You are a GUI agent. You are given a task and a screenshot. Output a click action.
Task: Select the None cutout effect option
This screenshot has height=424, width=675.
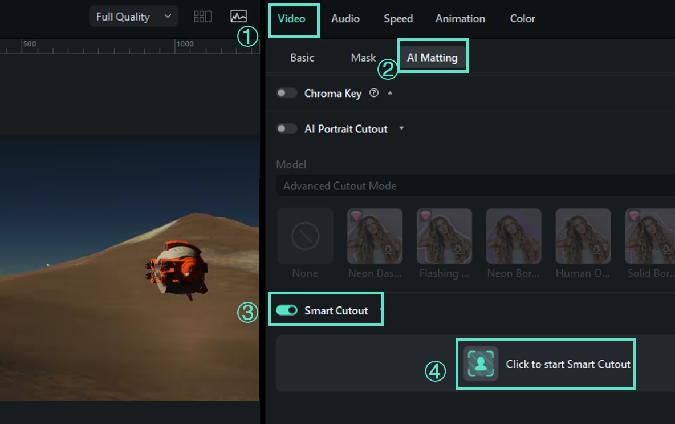pos(305,236)
